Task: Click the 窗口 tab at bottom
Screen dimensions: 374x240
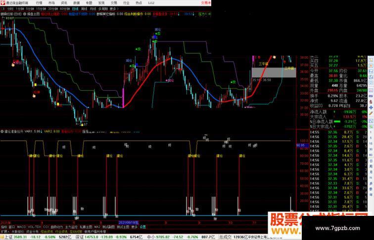Action: coord(12,227)
